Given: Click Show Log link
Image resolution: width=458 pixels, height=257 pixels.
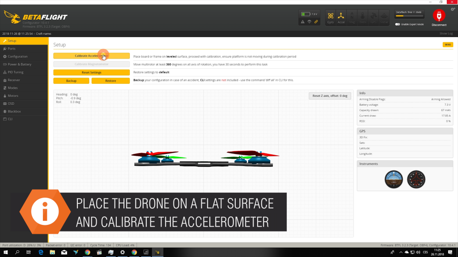Looking at the screenshot, I should tap(446, 33).
